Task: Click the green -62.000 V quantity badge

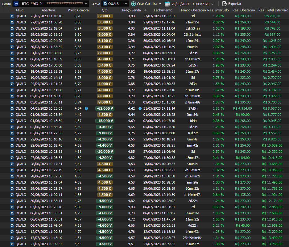Action: point(105,108)
